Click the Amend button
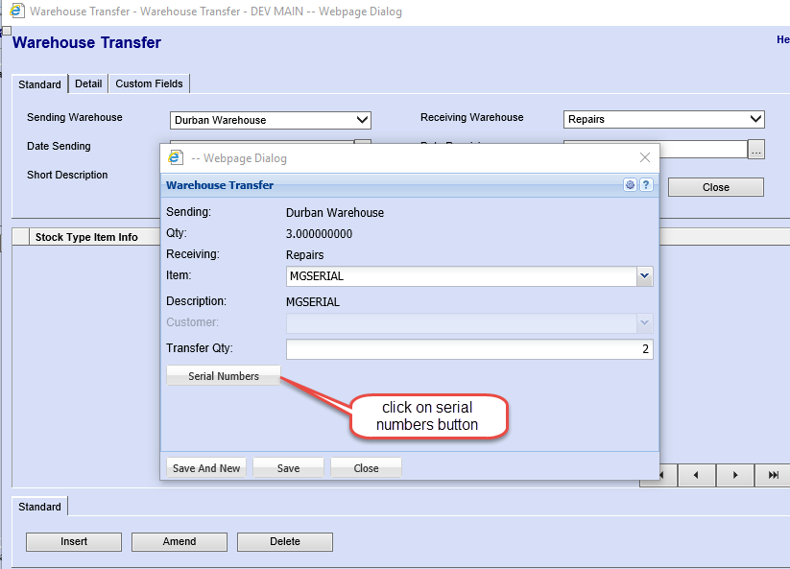 click(180, 542)
